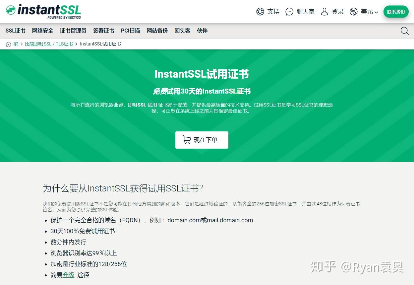
Task: Click the globe icon beside 美元
Action: pyautogui.click(x=354, y=12)
